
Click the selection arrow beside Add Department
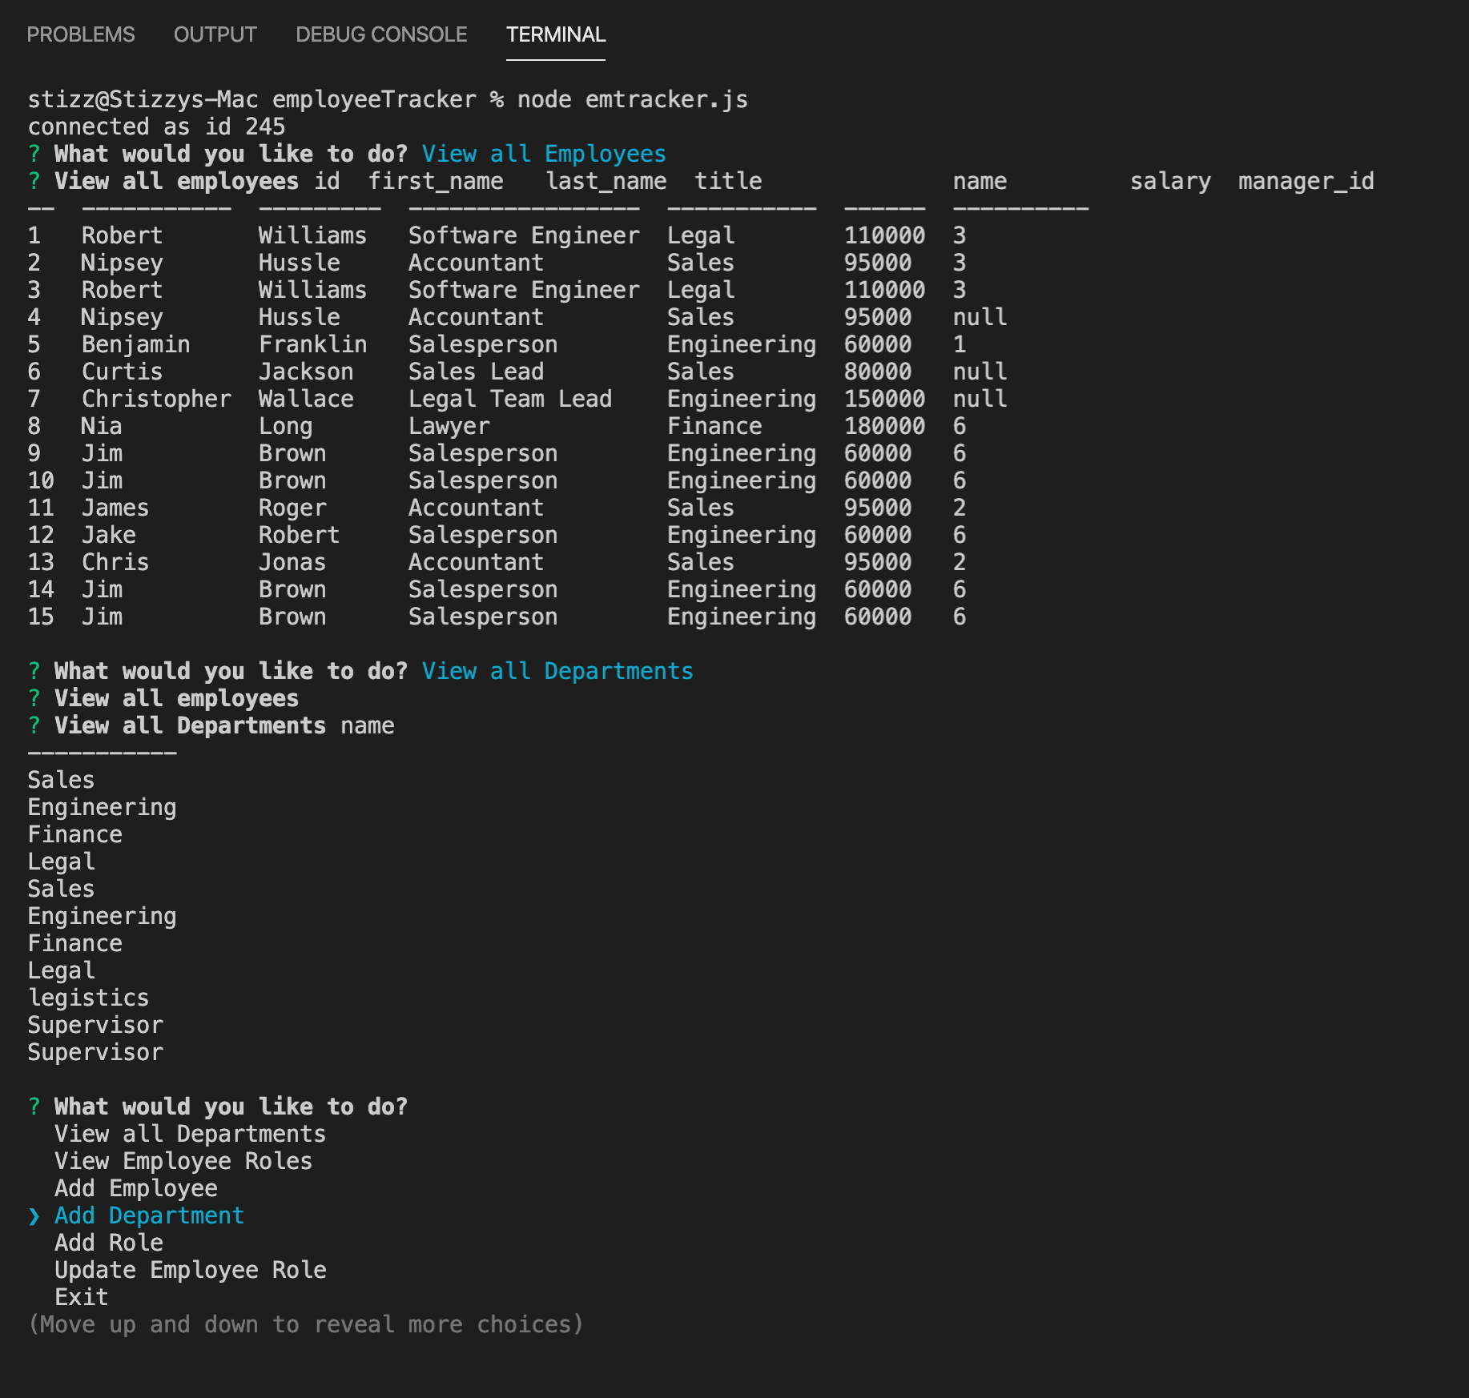(x=33, y=1215)
